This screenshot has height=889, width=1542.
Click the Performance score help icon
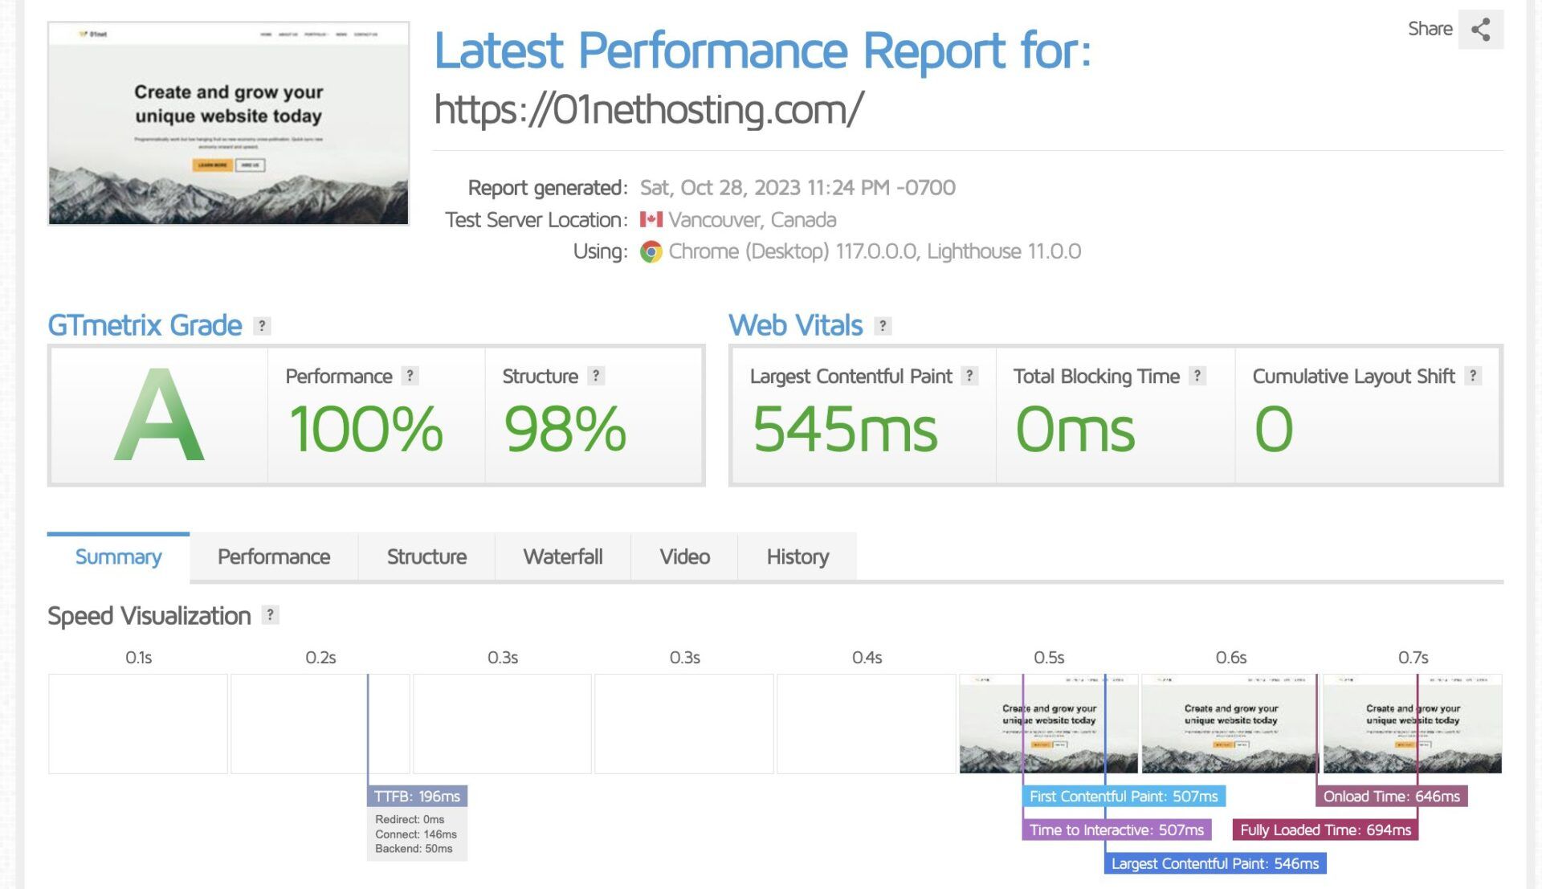pyautogui.click(x=410, y=376)
